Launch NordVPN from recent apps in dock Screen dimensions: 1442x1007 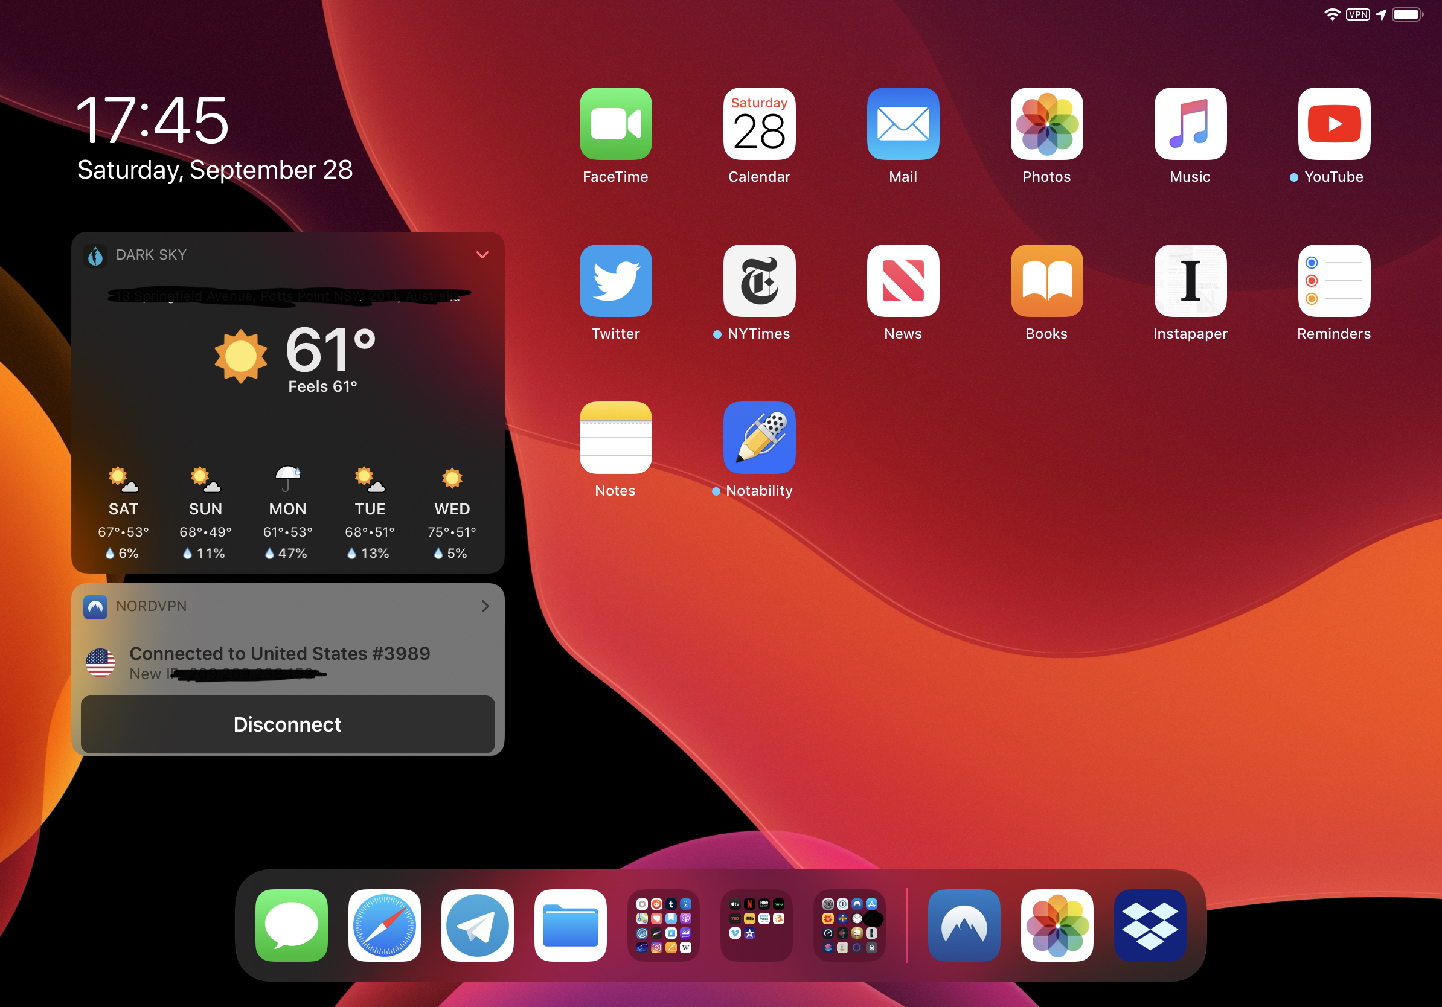pos(964,925)
